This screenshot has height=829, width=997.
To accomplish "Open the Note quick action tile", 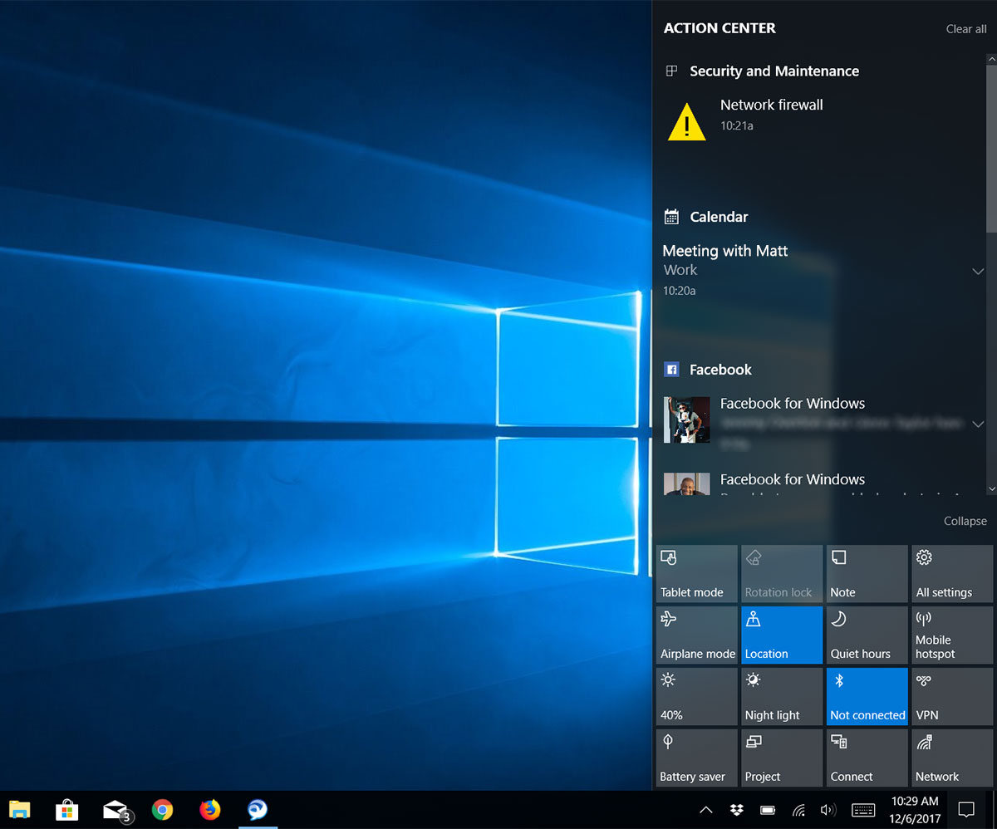I will pyautogui.click(x=867, y=573).
